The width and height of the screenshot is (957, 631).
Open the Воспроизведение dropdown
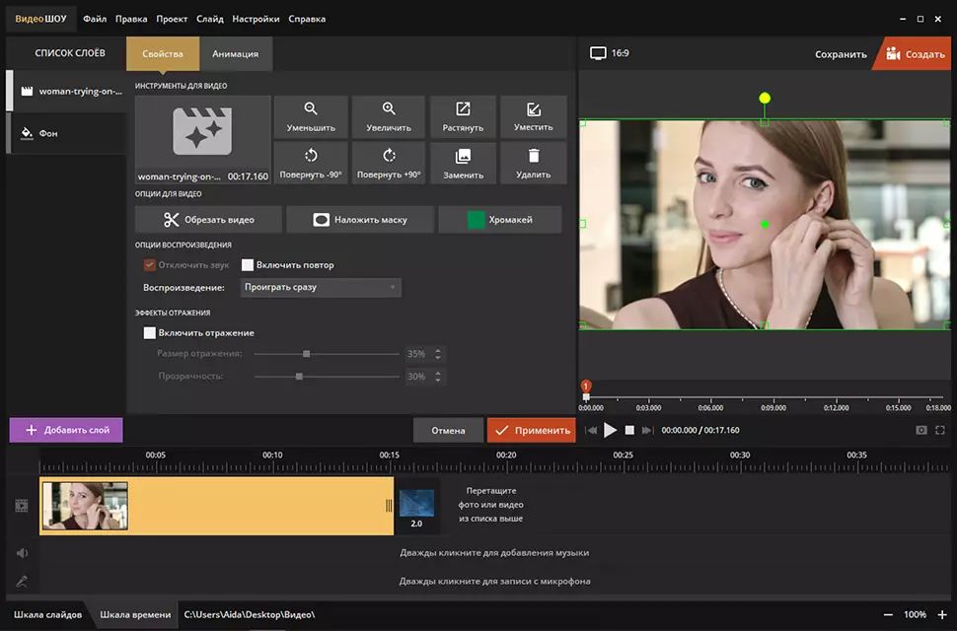[x=320, y=288]
